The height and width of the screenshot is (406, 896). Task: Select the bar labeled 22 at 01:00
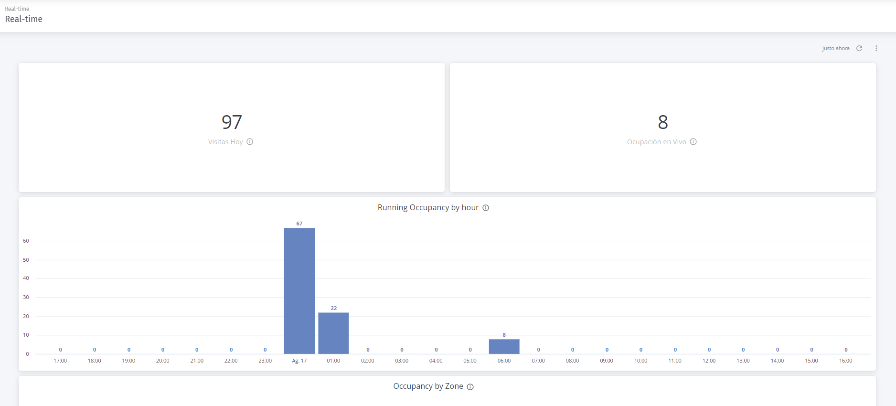click(x=333, y=333)
